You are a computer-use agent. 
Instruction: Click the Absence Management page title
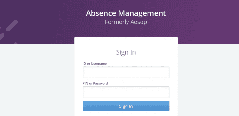(126, 13)
